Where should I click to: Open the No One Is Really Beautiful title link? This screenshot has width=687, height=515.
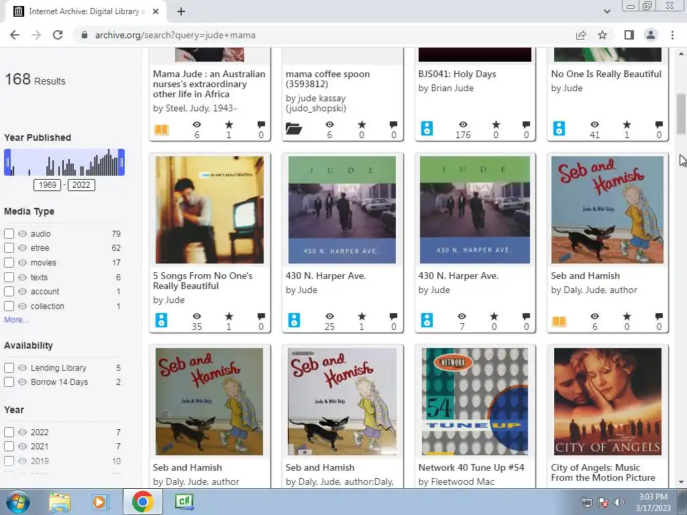coord(606,74)
